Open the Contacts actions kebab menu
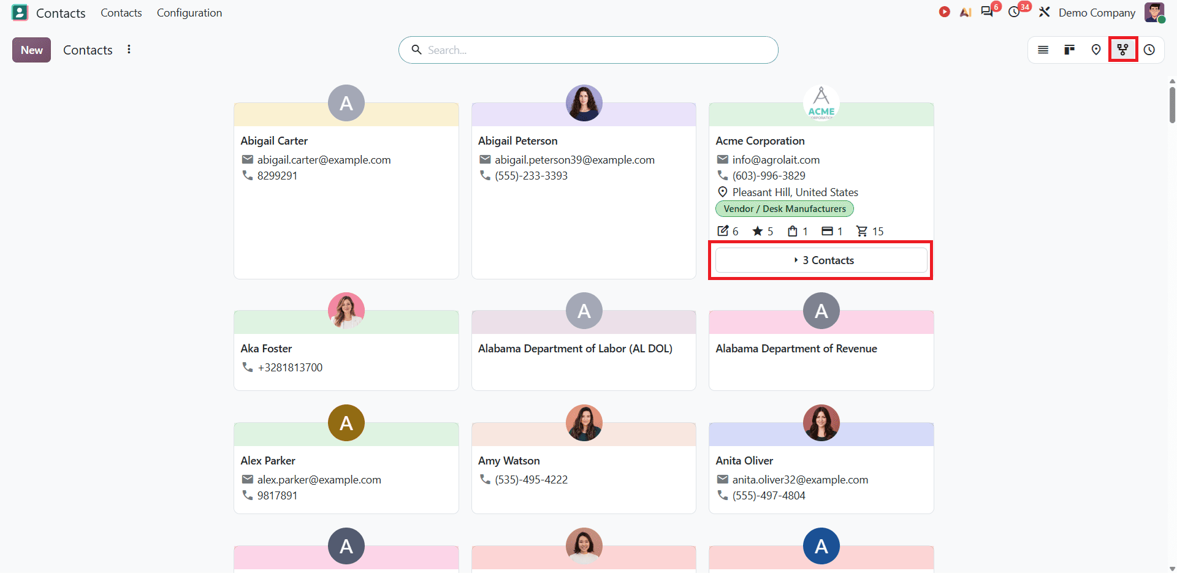This screenshot has height=576, width=1177. point(129,50)
